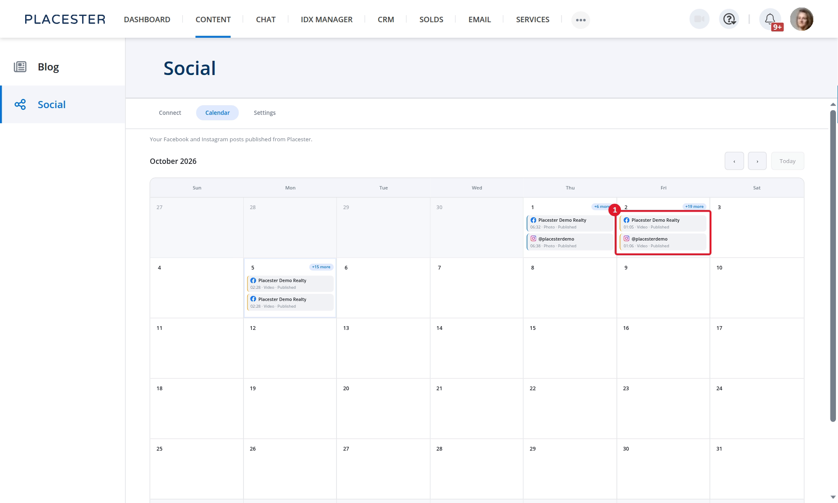Expand +6 more posts on October 1
The width and height of the screenshot is (838, 503).
(x=602, y=207)
